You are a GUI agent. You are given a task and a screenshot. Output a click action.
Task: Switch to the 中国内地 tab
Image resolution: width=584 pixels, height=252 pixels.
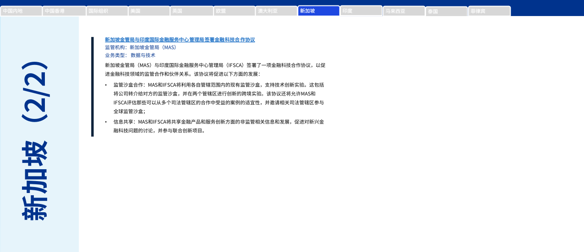tap(21, 11)
